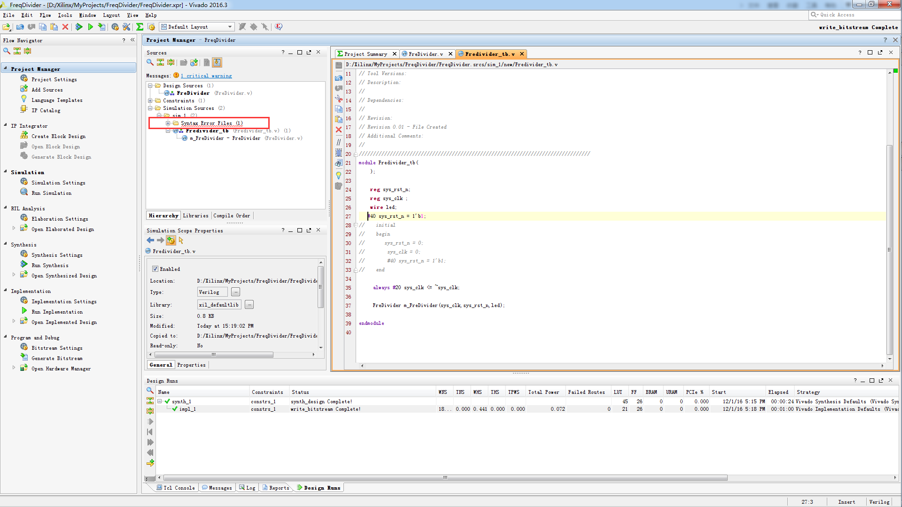Expand the Syntax Error Files tree node
The width and height of the screenshot is (902, 507).
[x=168, y=123]
